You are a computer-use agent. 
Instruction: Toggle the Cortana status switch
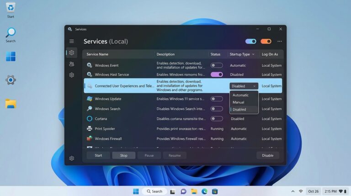tap(217, 119)
